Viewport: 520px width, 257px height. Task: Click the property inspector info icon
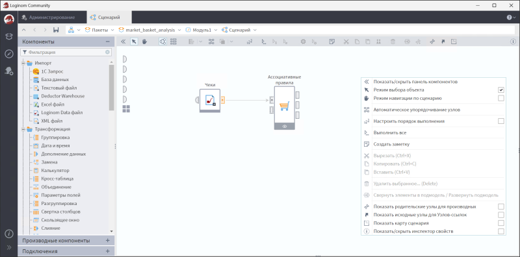[x=513, y=42]
